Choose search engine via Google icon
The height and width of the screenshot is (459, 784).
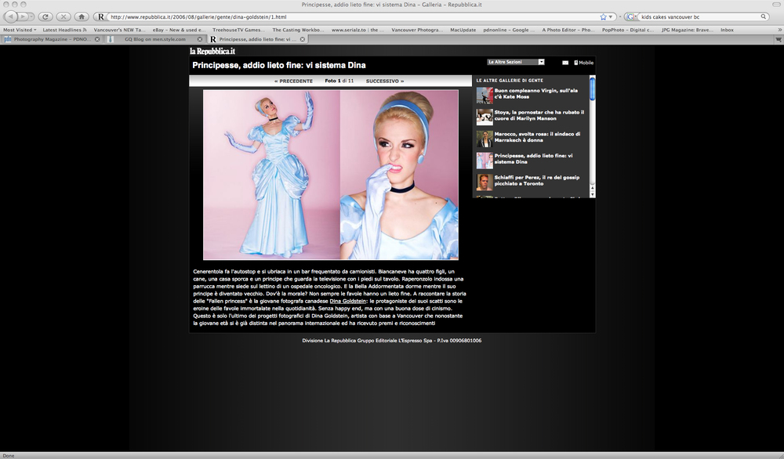click(x=631, y=16)
